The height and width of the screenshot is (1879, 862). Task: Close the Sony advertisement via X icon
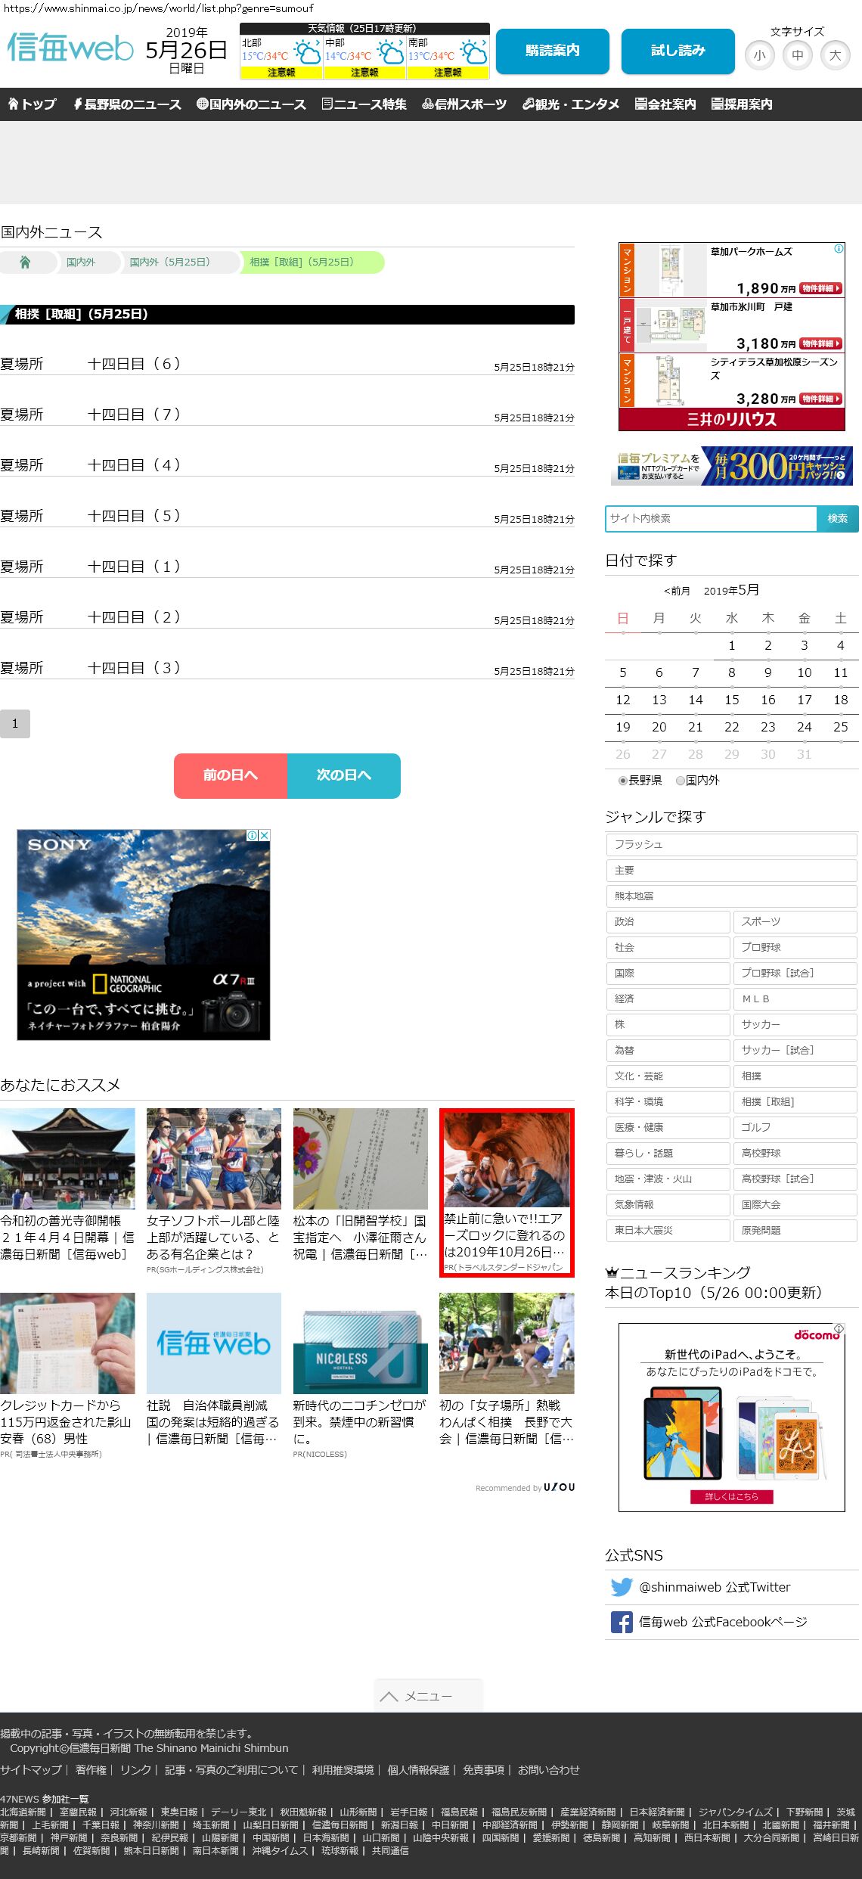264,835
